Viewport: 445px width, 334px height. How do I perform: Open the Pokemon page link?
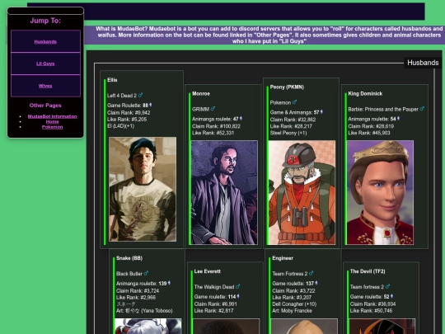click(52, 127)
